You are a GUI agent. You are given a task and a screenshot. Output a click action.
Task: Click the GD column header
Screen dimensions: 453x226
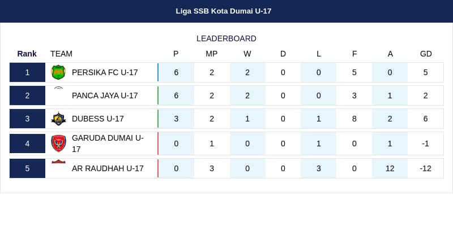[x=426, y=54]
